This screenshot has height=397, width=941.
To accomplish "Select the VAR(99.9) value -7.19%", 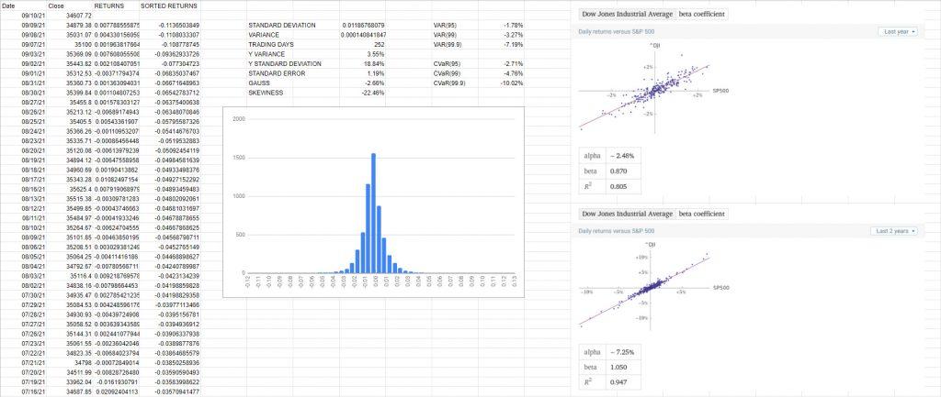I will coord(513,45).
